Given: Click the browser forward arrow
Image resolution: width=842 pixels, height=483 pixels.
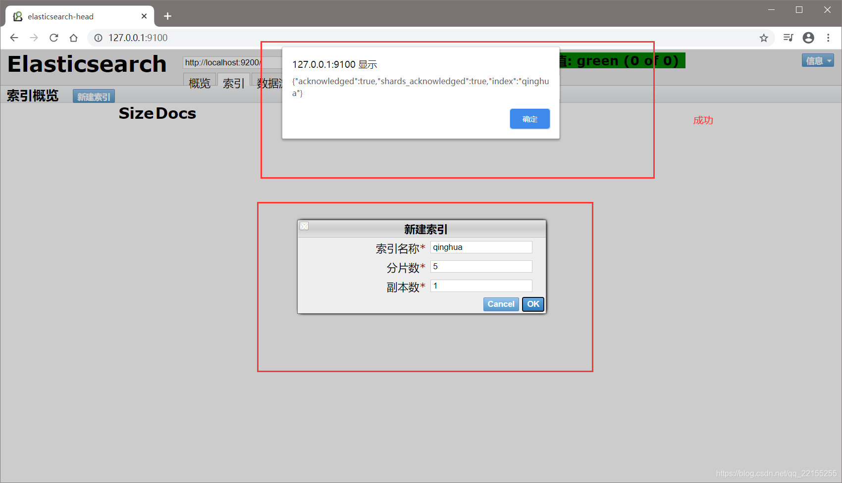Looking at the screenshot, I should point(34,38).
